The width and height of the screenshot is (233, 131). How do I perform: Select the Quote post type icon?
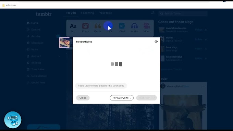tap(98, 26)
